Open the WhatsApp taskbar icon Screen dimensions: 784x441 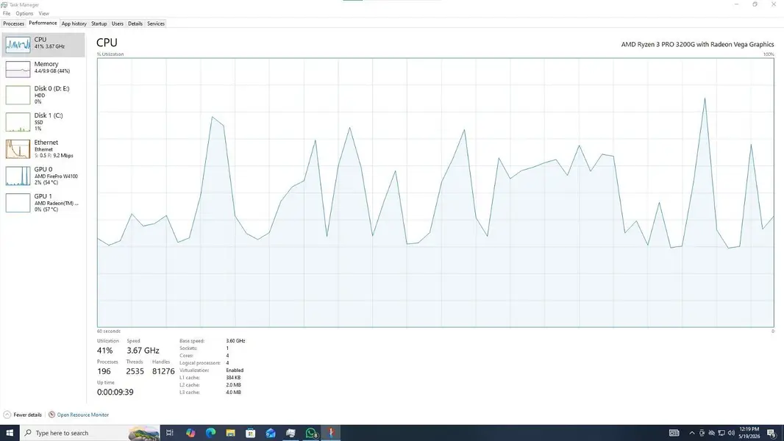311,432
